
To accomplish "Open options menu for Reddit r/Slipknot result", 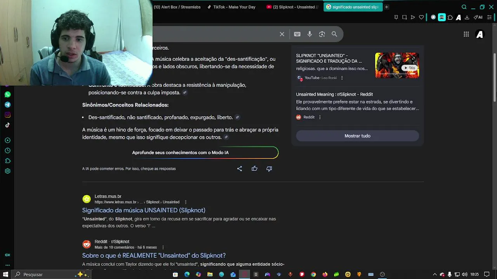I will coord(163,247).
